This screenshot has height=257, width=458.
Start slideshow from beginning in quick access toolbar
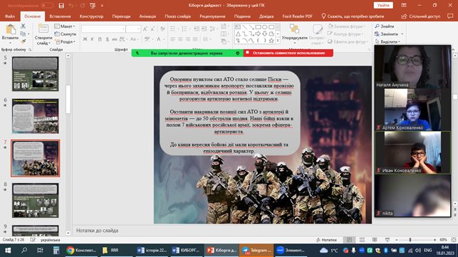pyautogui.click(x=93, y=5)
